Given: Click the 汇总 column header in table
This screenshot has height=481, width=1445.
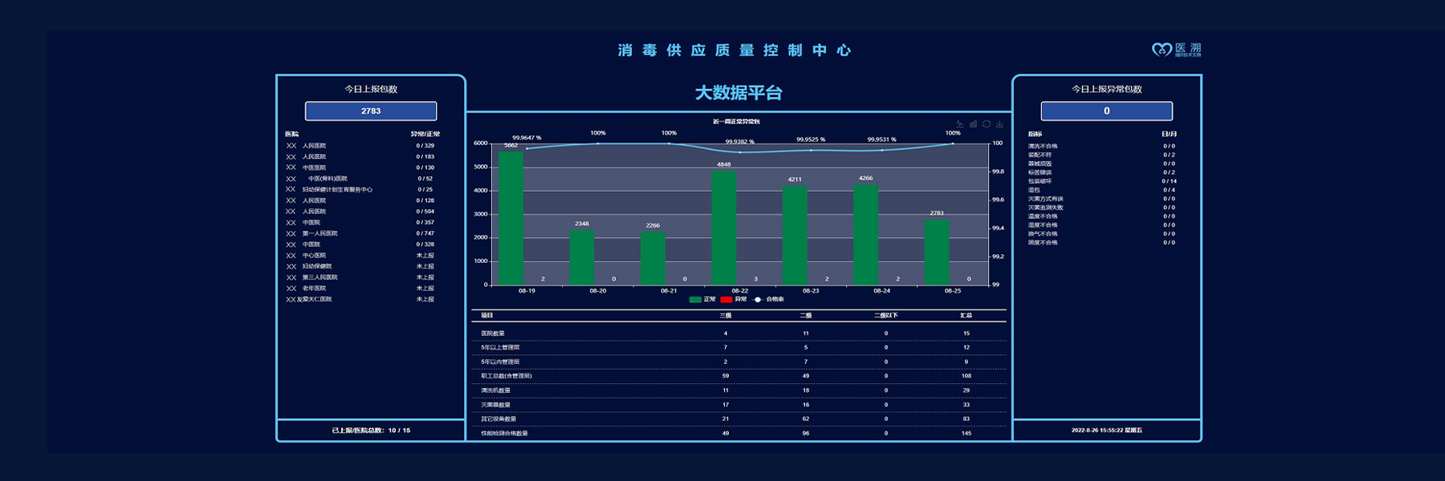Looking at the screenshot, I should click(966, 316).
